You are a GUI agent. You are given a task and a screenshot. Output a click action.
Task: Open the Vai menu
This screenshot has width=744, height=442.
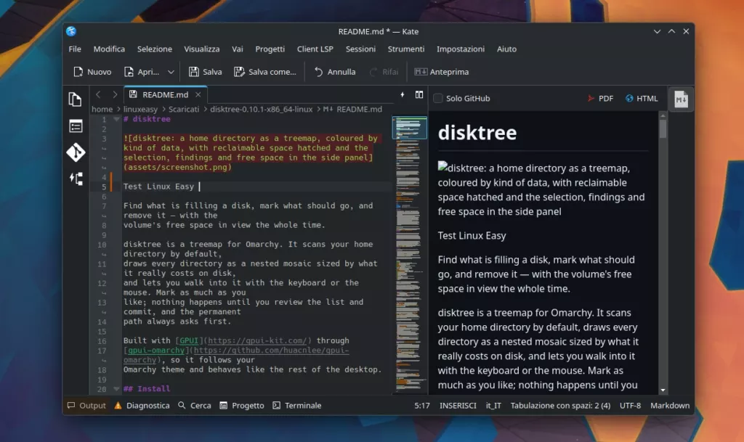238,49
